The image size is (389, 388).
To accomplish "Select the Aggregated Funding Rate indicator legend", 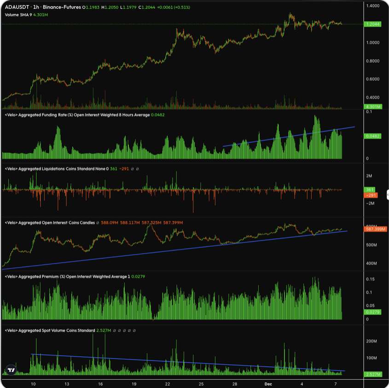I will pos(77,115).
